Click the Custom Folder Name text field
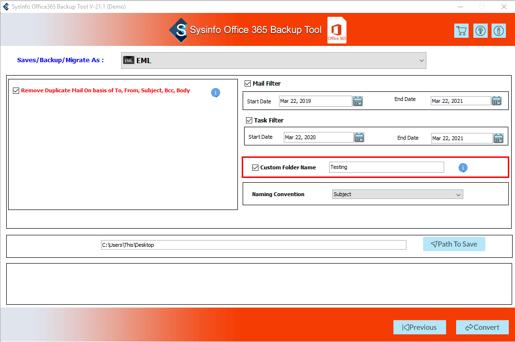The image size is (515, 342). click(x=386, y=167)
